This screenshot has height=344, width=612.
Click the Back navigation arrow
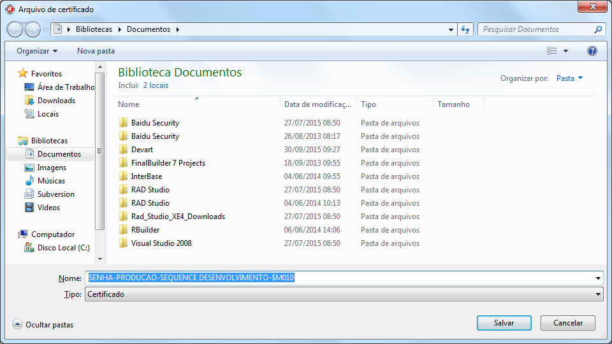click(x=15, y=29)
